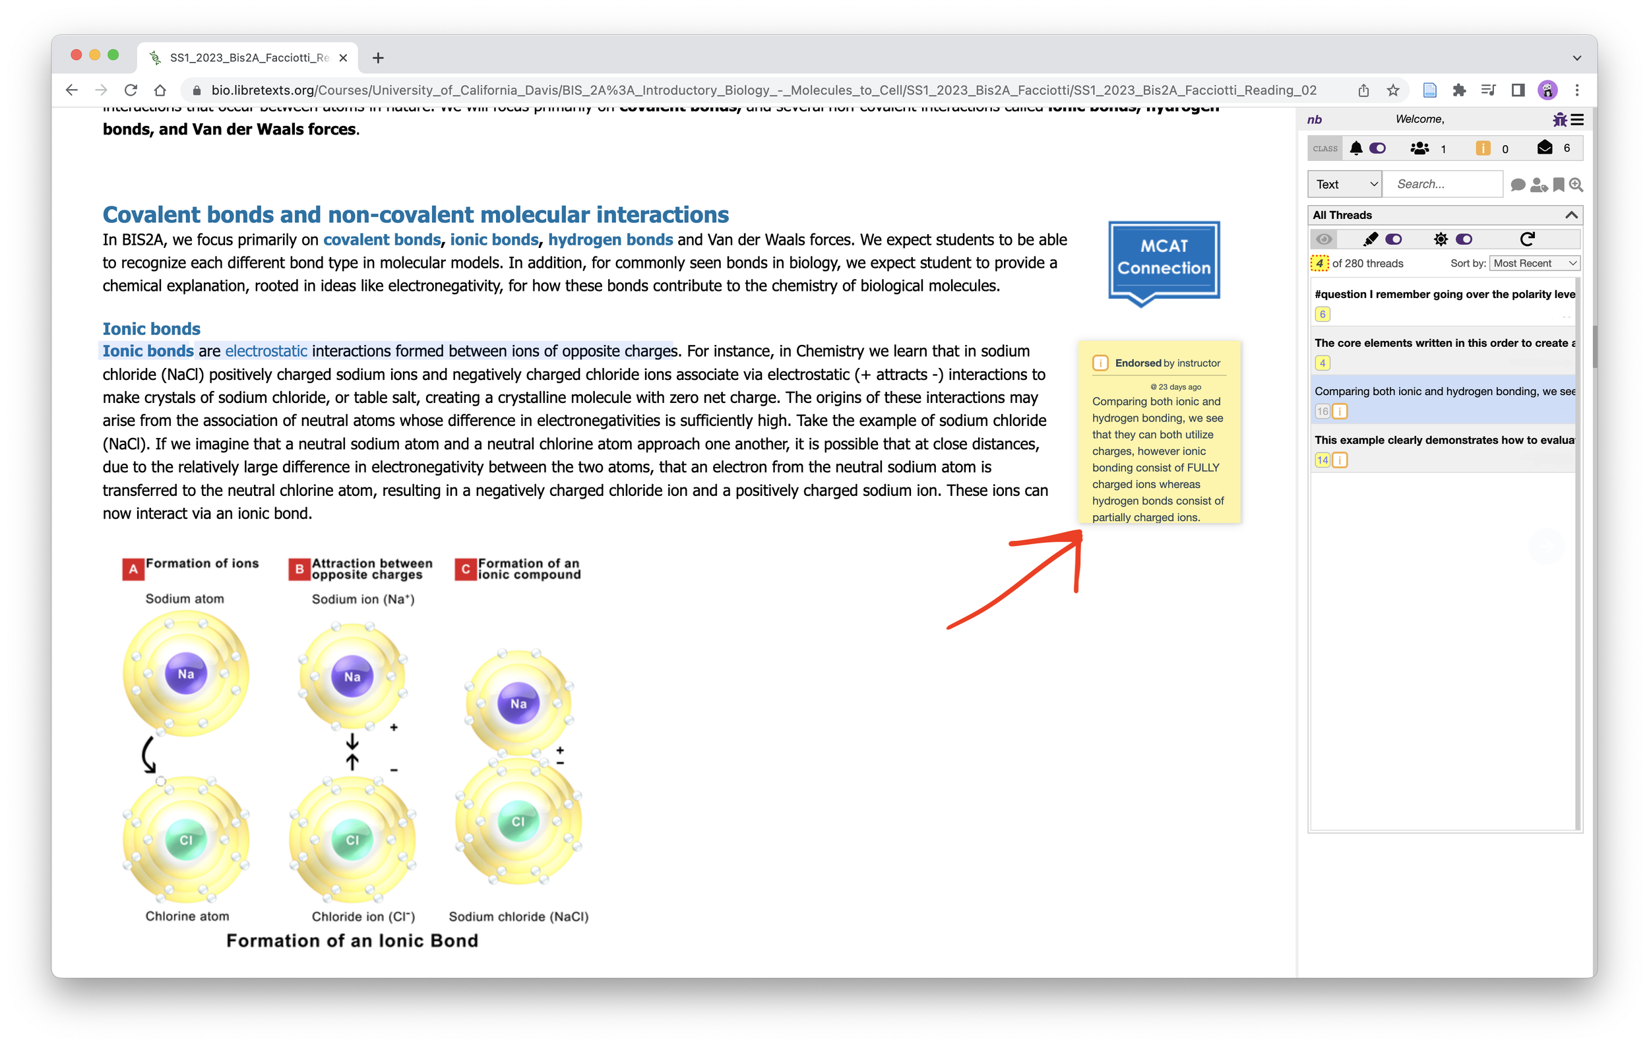Open the #question polarity thread
Viewport: 1649px width, 1046px height.
pos(1445,294)
